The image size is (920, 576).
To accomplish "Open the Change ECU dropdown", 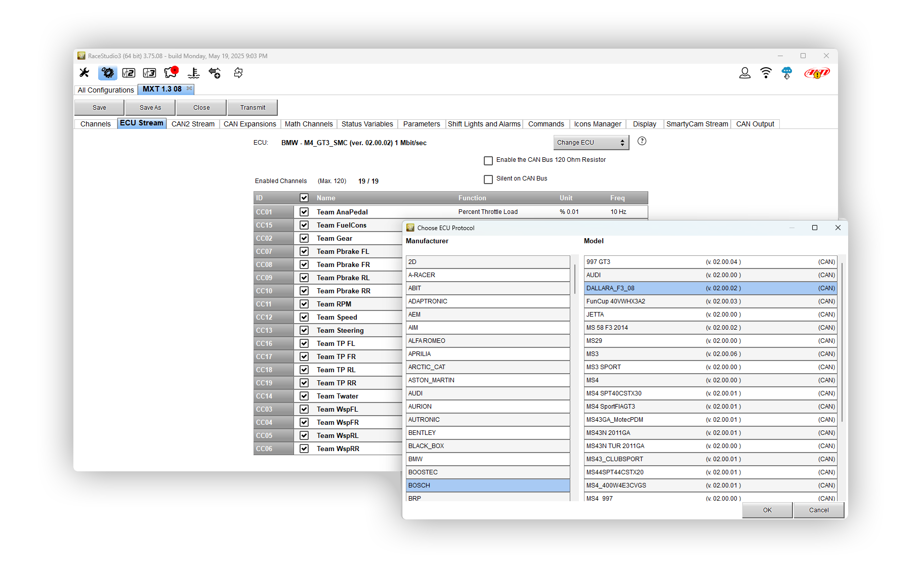I will [591, 143].
